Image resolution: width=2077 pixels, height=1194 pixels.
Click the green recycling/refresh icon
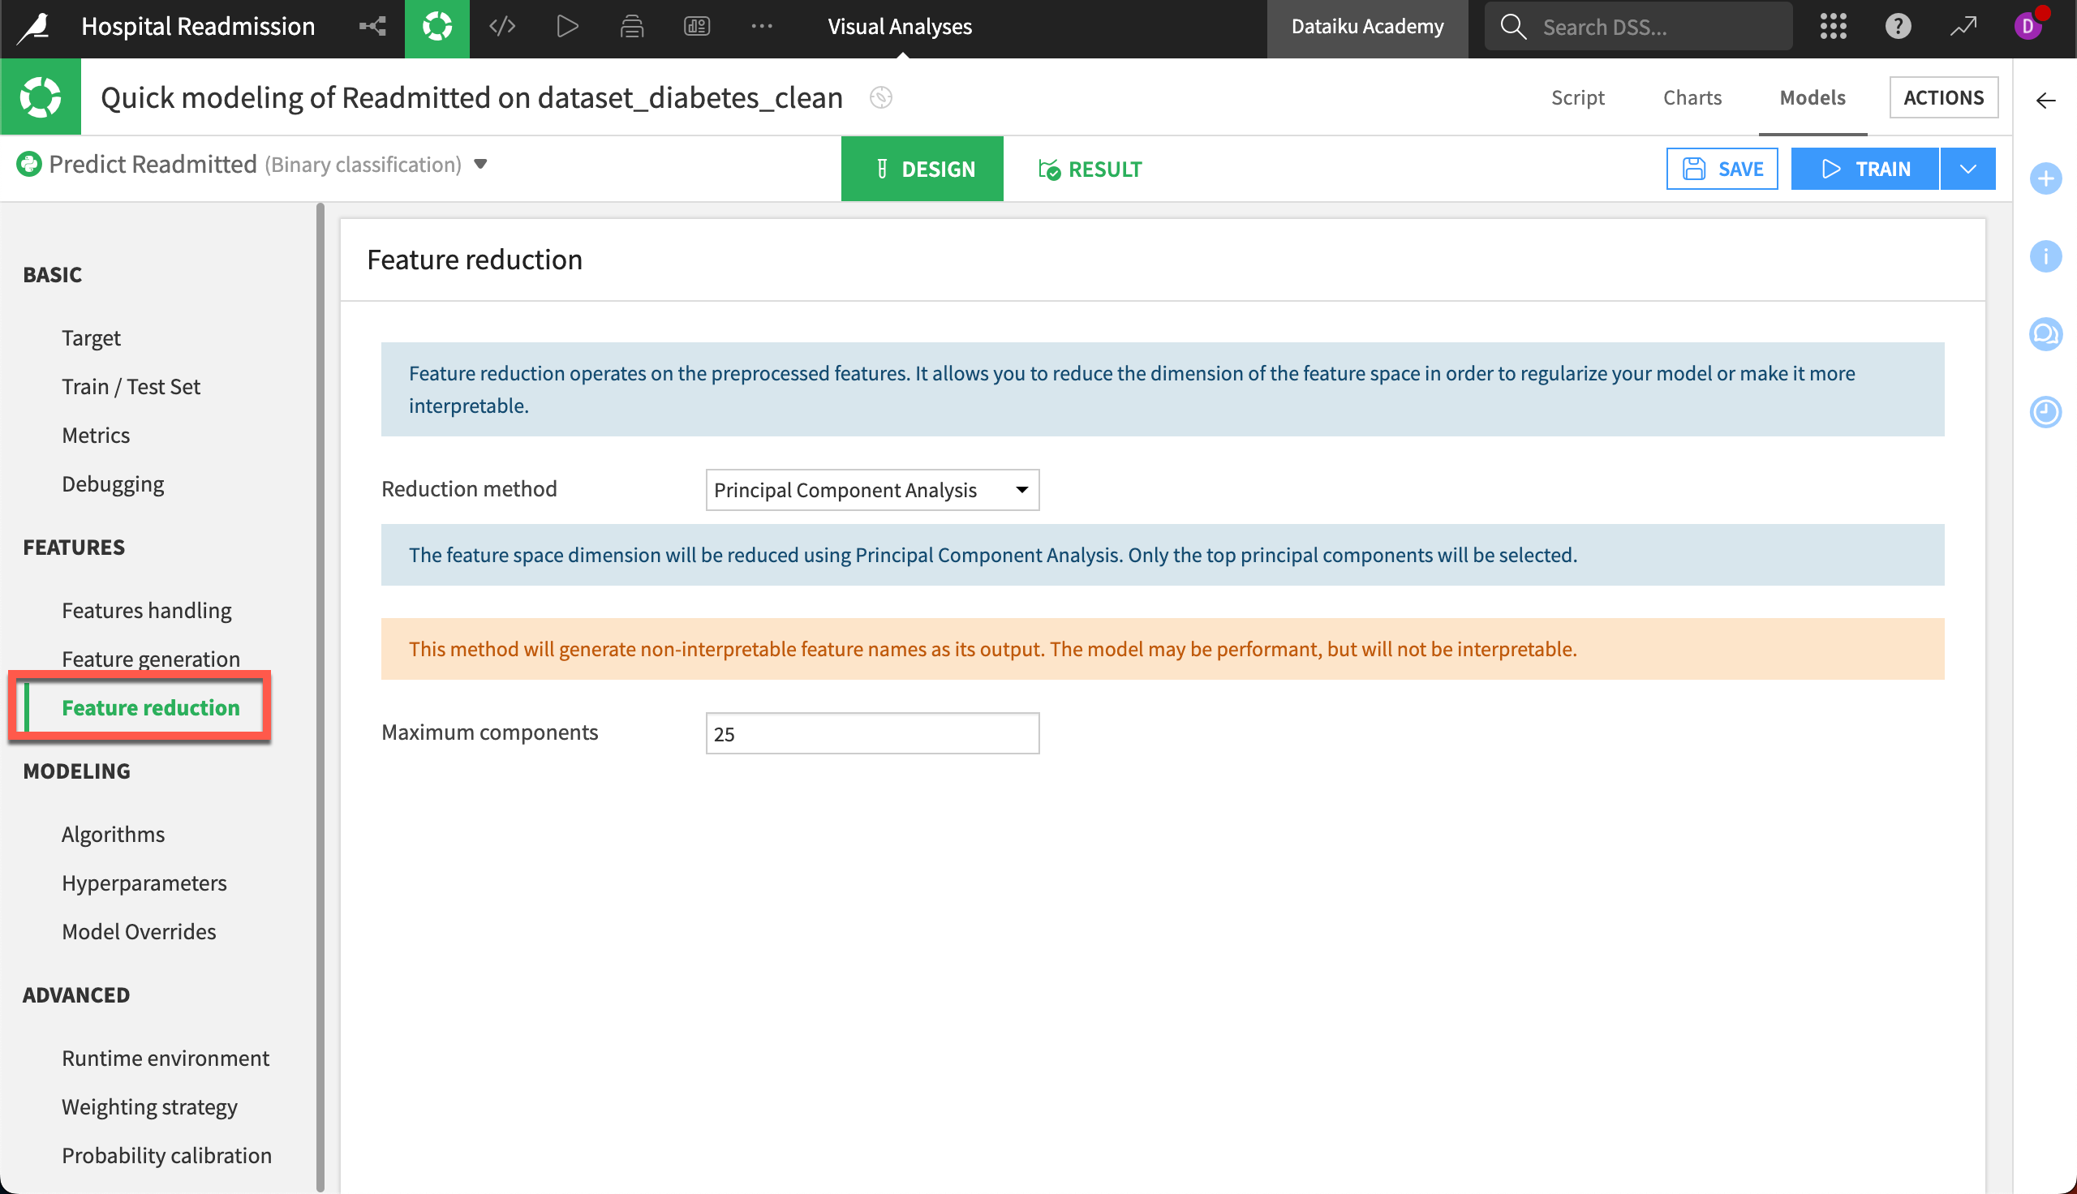438,26
